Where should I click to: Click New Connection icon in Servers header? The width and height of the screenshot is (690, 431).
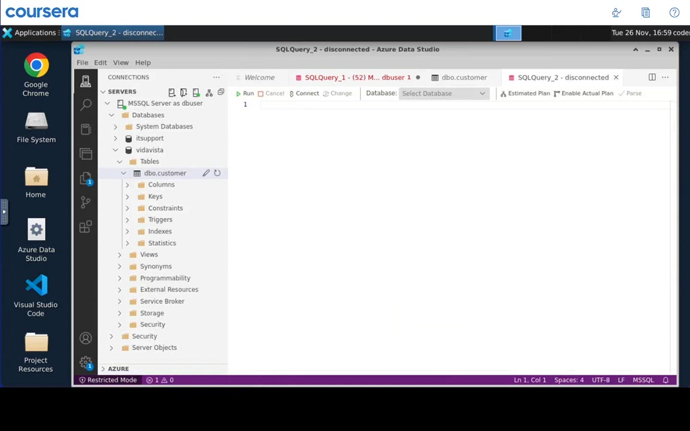coord(172,92)
